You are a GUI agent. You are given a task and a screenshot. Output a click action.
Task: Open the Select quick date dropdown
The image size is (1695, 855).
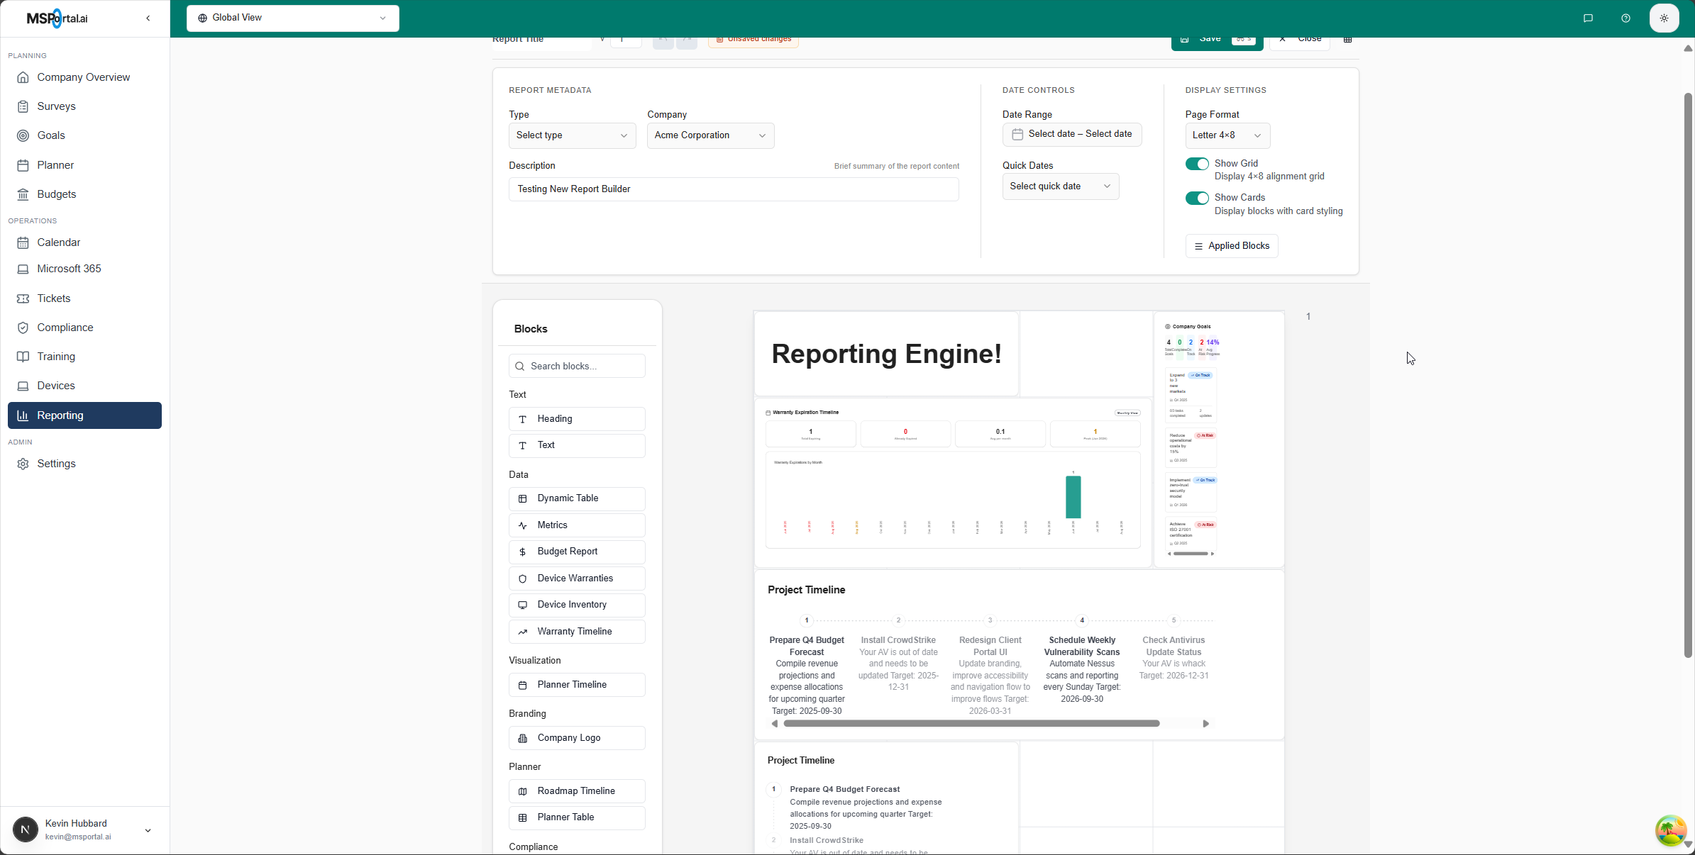click(1059, 186)
